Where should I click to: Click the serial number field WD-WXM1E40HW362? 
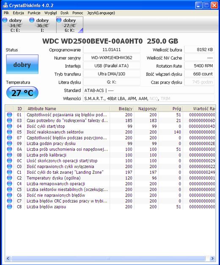pos(112,58)
